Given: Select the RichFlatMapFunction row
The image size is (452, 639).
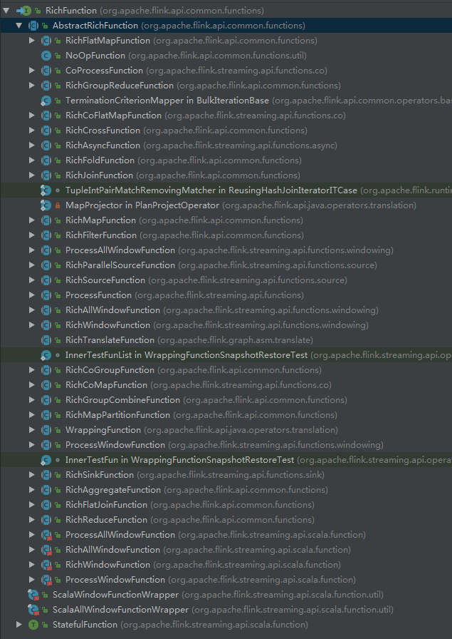Looking at the screenshot, I should click(226, 41).
